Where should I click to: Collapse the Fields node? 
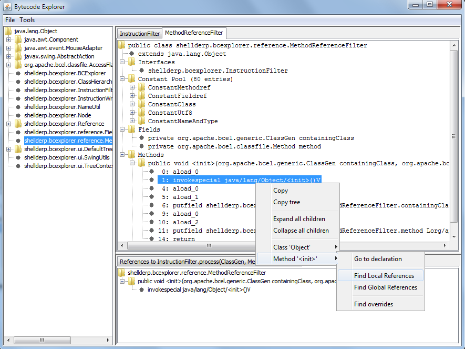coord(122,129)
